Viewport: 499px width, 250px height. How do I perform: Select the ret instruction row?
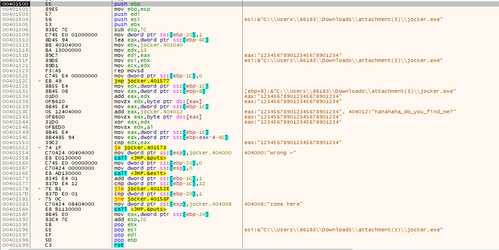tap(119, 245)
